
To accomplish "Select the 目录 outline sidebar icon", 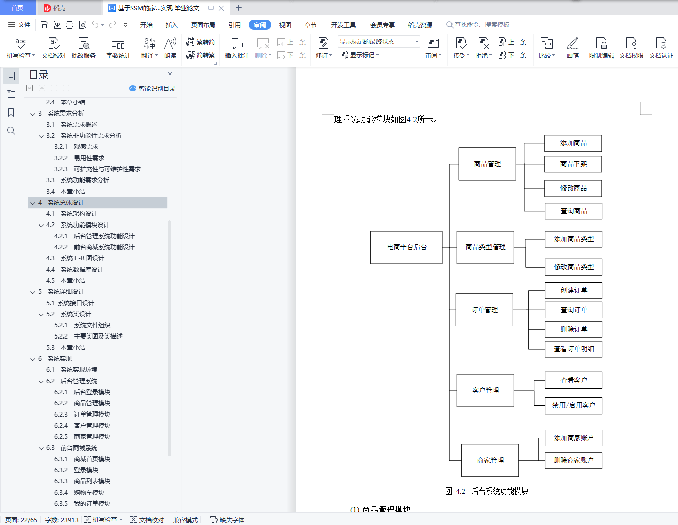I will pos(11,76).
